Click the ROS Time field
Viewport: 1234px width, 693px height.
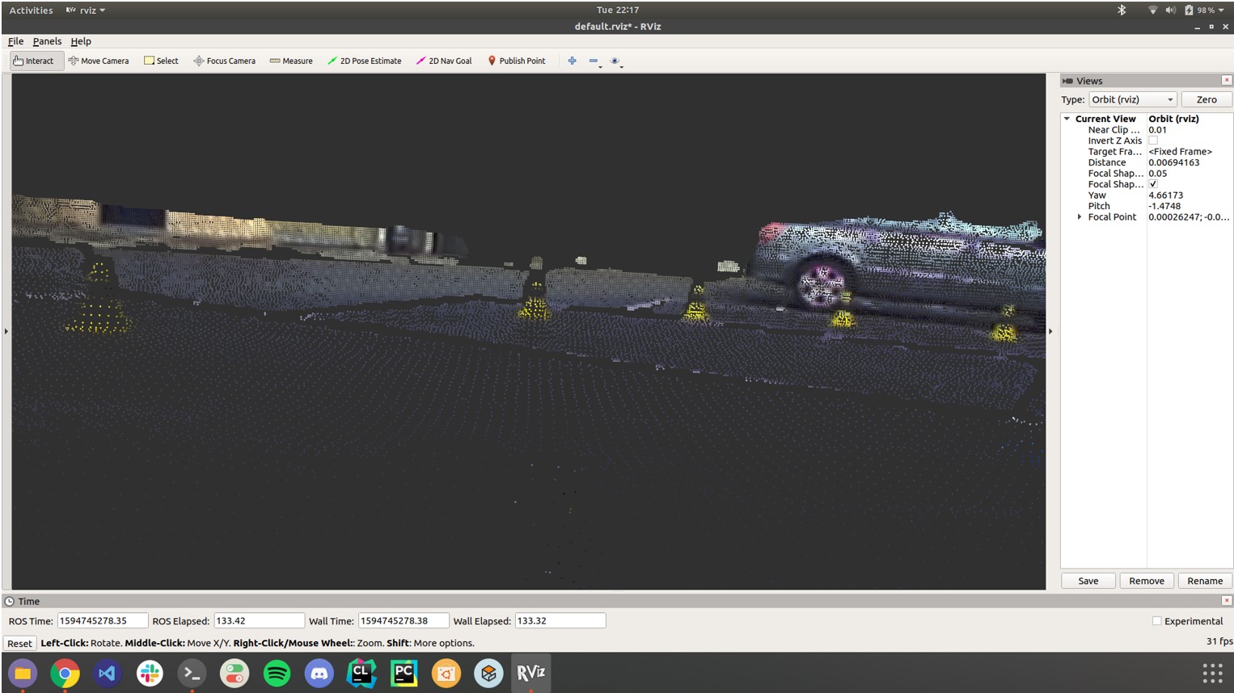click(102, 621)
